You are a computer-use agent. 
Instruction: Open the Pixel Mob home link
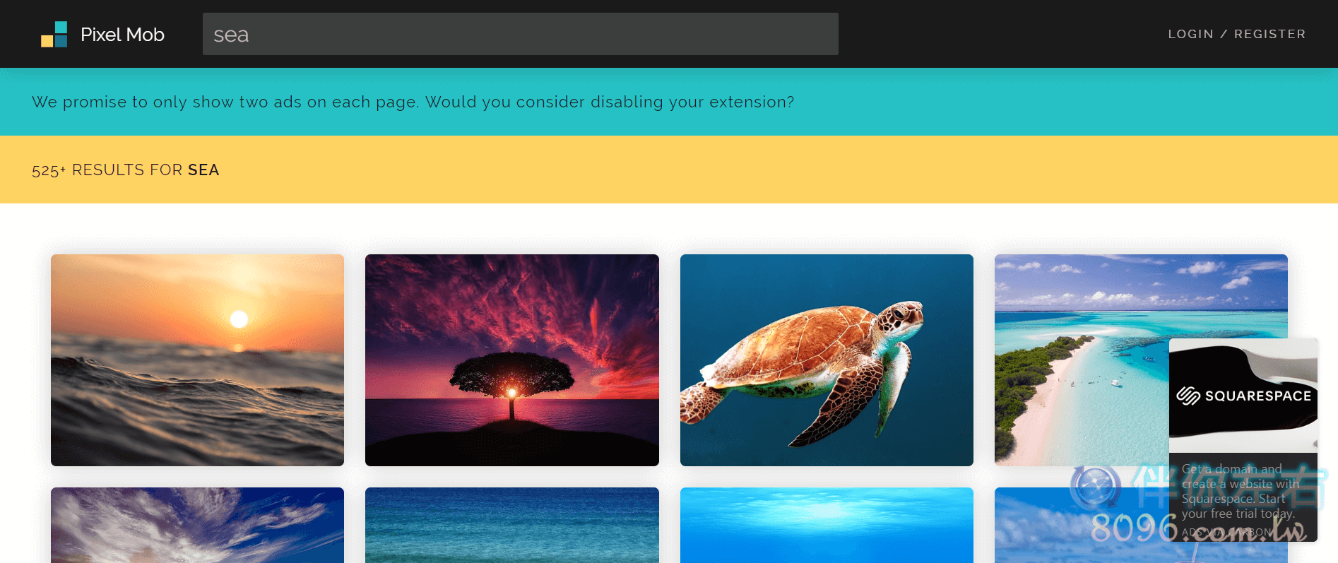[102, 34]
